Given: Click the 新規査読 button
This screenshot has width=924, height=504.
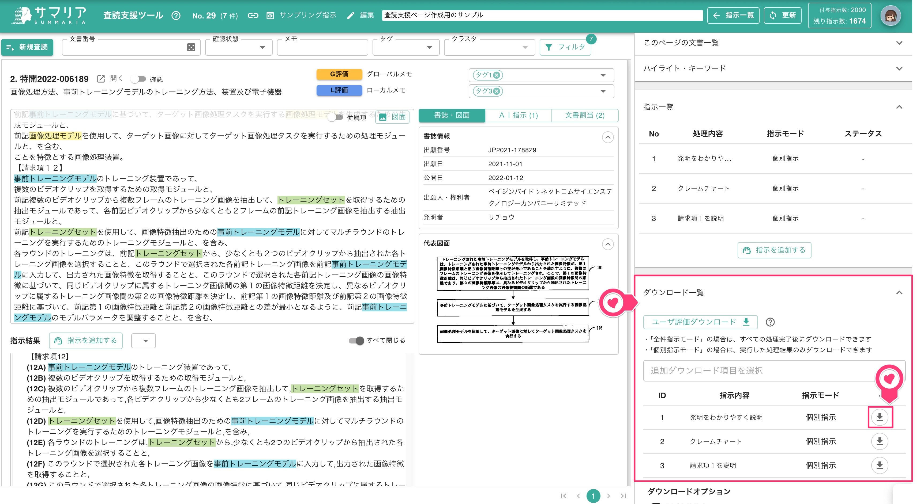Looking at the screenshot, I should (27, 47).
